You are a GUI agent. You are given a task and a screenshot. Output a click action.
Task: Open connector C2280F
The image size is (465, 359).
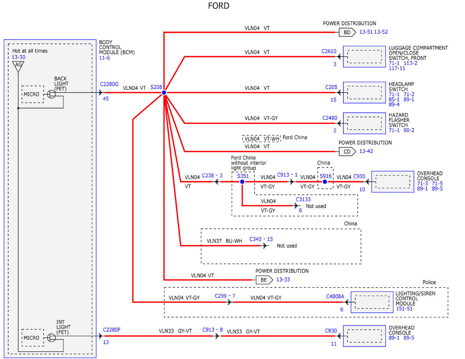[112, 330]
